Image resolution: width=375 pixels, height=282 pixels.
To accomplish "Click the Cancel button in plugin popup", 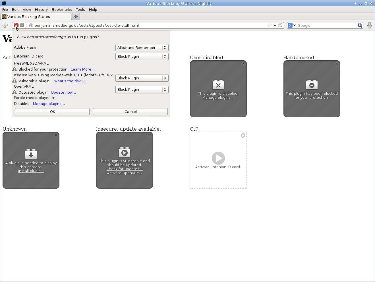I will [x=130, y=112].
